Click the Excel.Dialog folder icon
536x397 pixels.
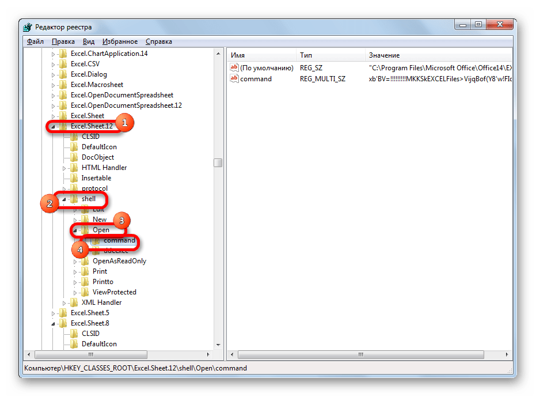coord(63,74)
